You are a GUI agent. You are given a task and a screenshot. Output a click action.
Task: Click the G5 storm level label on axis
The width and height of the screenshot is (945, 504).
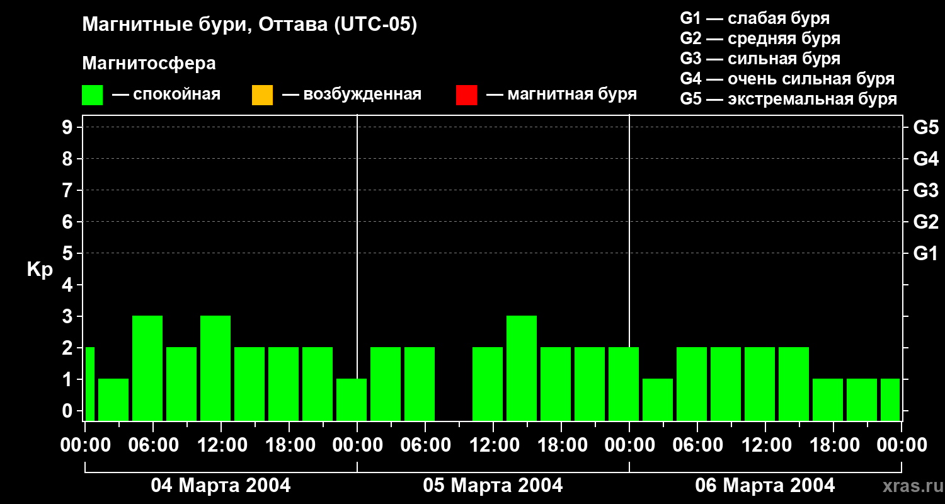point(925,127)
